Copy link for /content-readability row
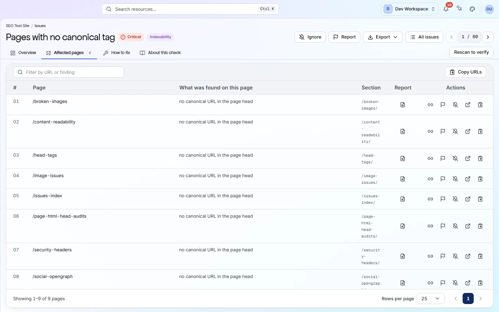This screenshot has width=499, height=312. coord(430,131)
